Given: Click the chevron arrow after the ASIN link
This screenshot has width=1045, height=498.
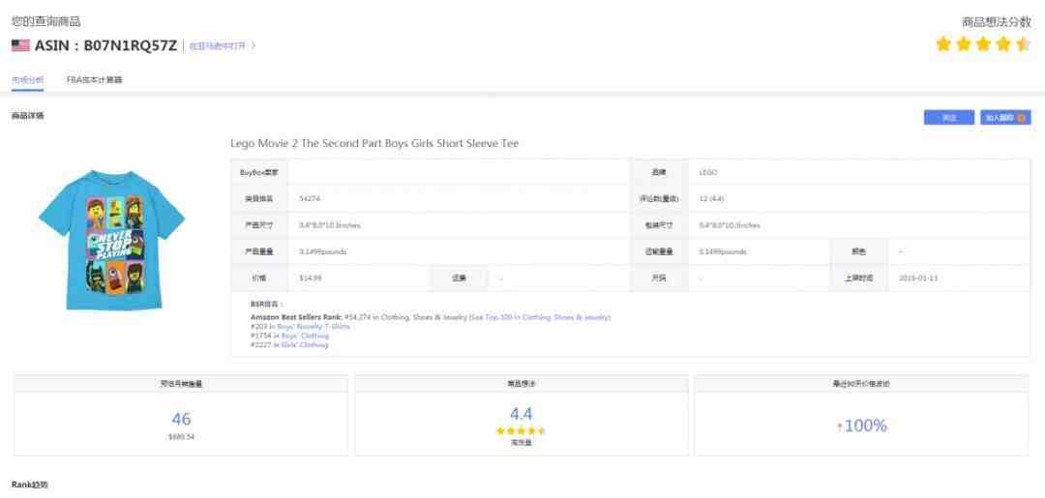Looking at the screenshot, I should [x=254, y=46].
